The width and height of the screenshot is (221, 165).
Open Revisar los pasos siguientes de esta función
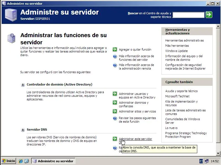(137, 120)
